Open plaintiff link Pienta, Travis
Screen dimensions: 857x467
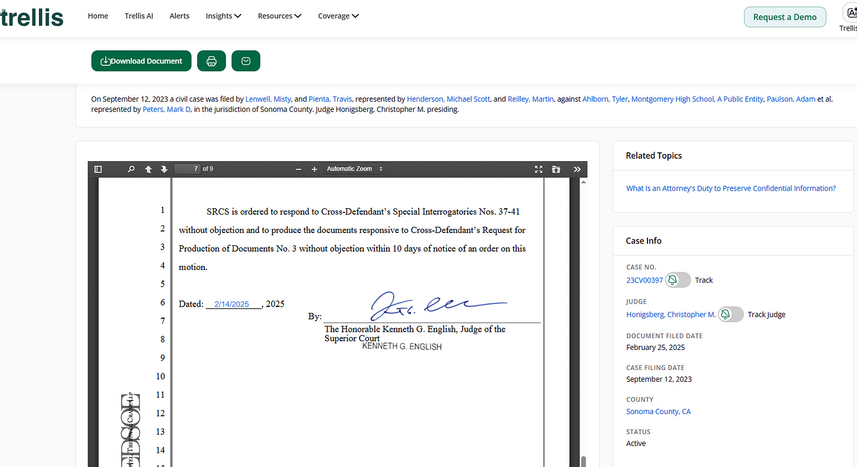coord(330,99)
